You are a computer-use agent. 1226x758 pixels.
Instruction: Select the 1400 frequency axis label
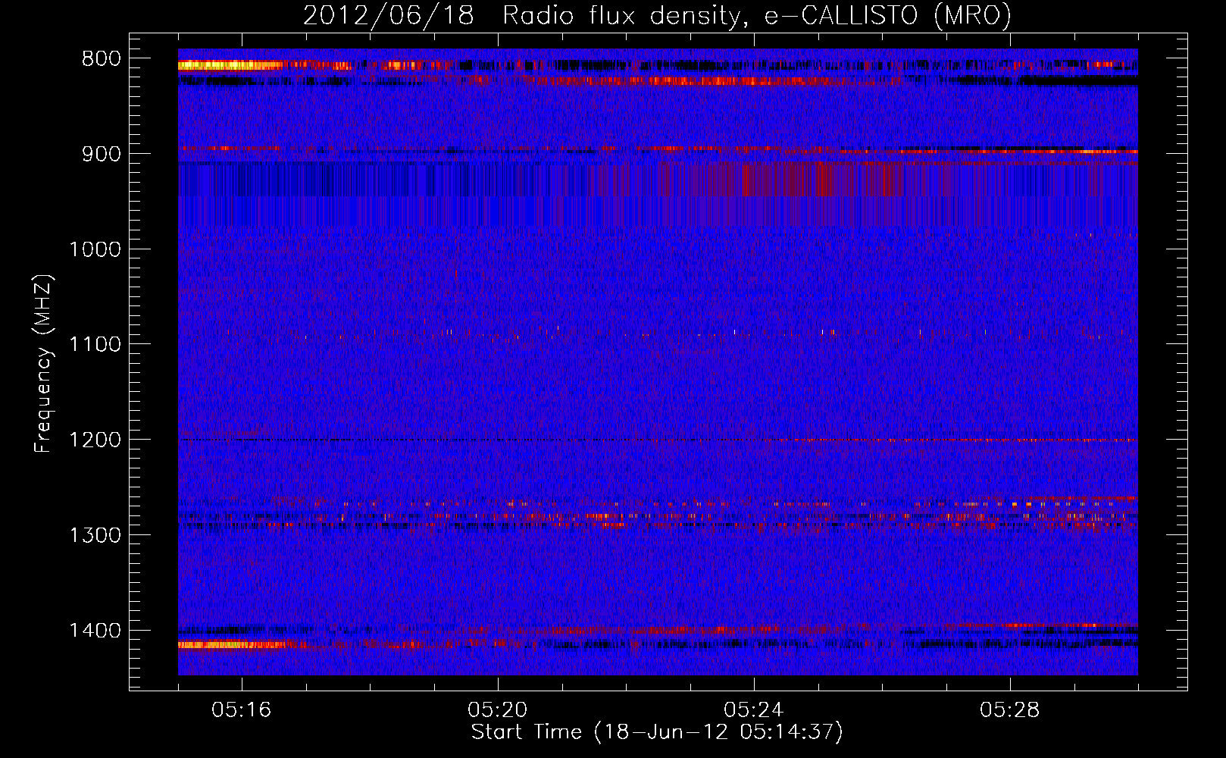pos(95,631)
